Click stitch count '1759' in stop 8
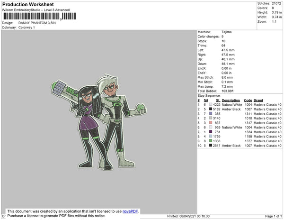 point(217,137)
